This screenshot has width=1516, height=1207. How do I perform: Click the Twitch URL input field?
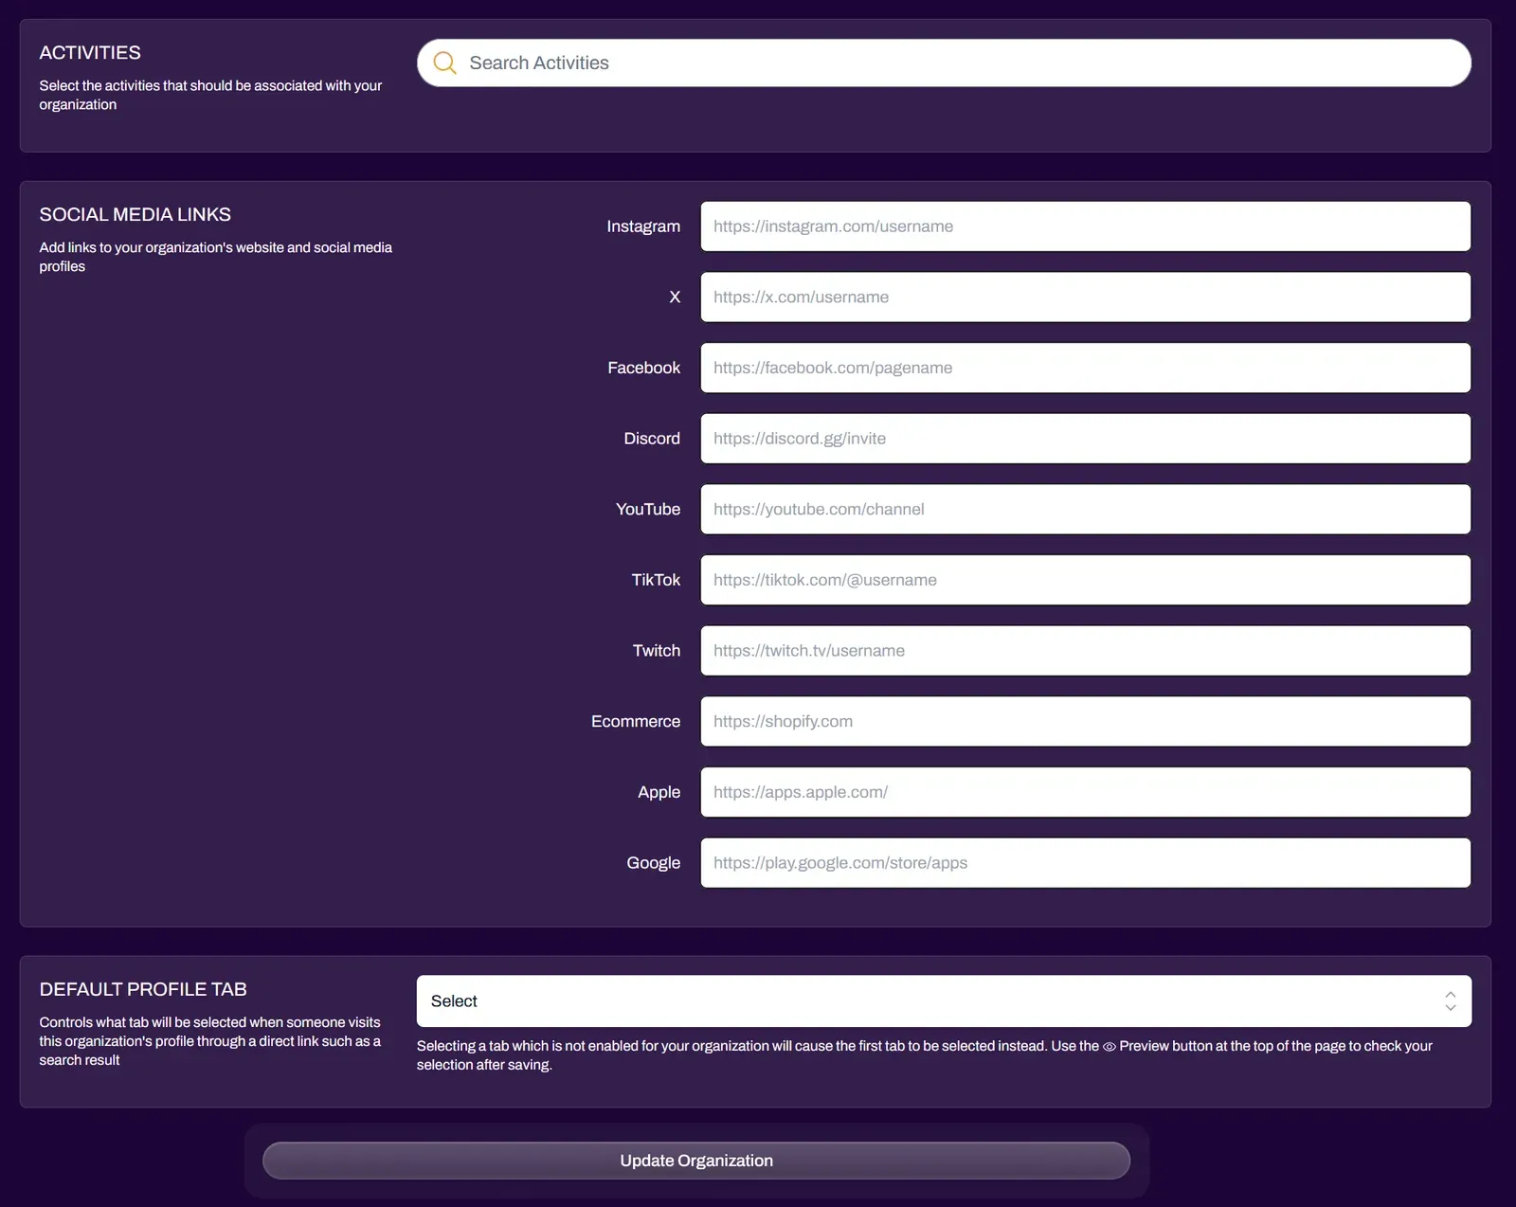point(1085,651)
